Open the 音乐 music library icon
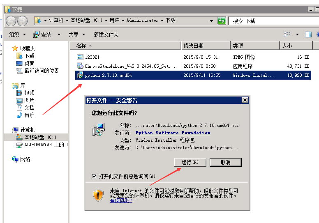319x223 pixels. click(x=19, y=115)
